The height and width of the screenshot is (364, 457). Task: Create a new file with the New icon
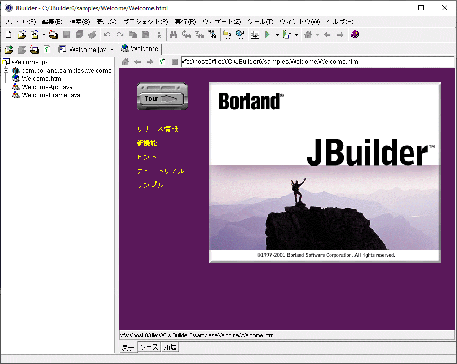point(8,35)
